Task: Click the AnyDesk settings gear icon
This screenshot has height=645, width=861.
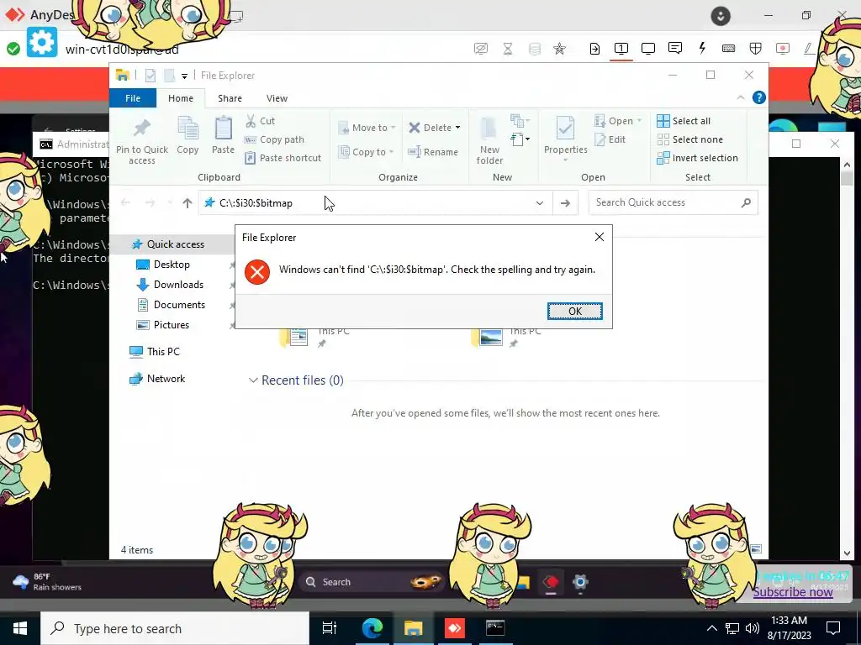Action: click(x=42, y=42)
